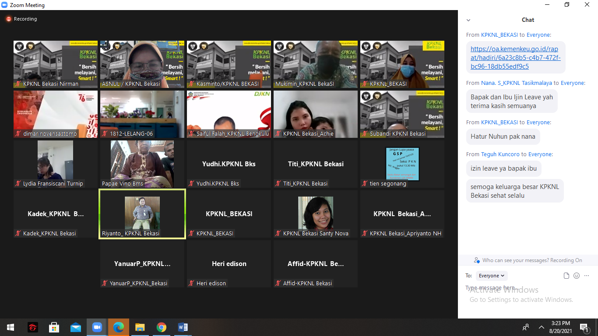Open the oa.kemenkeu.go.id link in chat
The height and width of the screenshot is (336, 598).
(515, 58)
